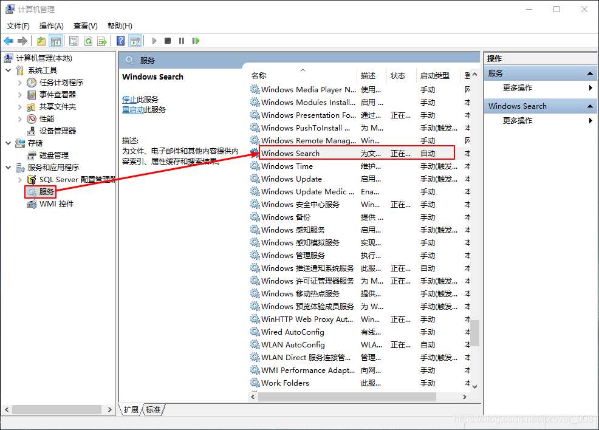
Task: Select the 计算机管理(本地) root node
Action: (38, 58)
